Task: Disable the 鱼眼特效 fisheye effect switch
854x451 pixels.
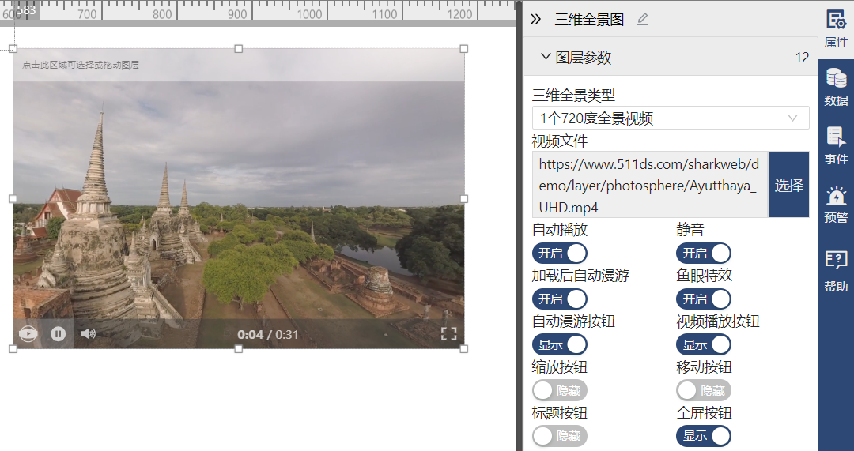Action: click(x=704, y=299)
